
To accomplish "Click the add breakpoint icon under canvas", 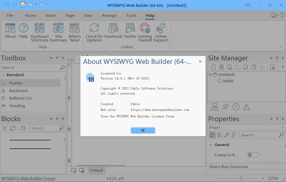I will [x=74, y=170].
